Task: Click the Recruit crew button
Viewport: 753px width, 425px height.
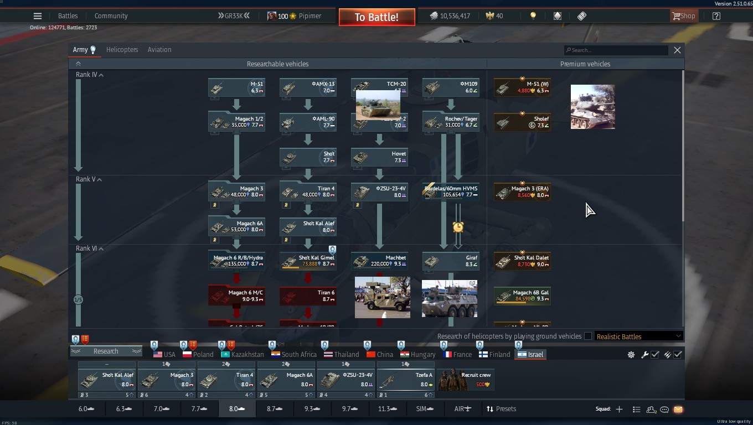Action: tap(466, 379)
